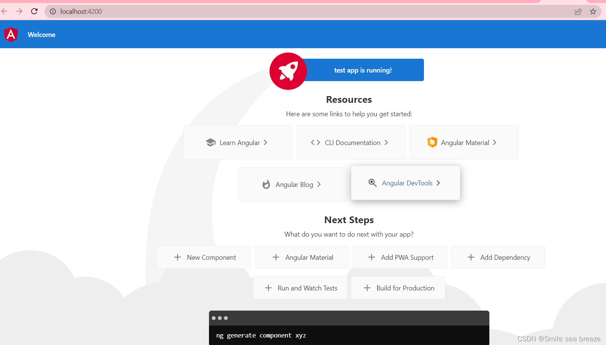Click the flame icon on Angular Blog
The image size is (606, 345).
point(266,184)
